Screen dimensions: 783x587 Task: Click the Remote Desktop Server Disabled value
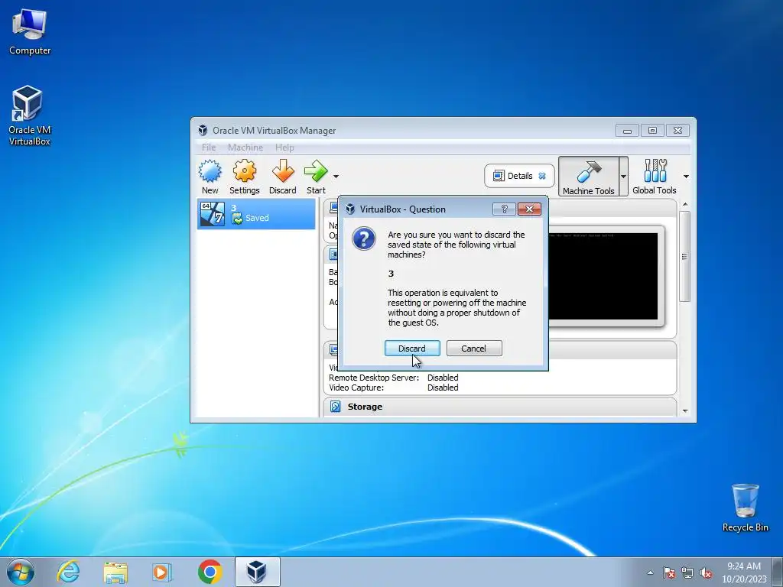pyautogui.click(x=443, y=378)
